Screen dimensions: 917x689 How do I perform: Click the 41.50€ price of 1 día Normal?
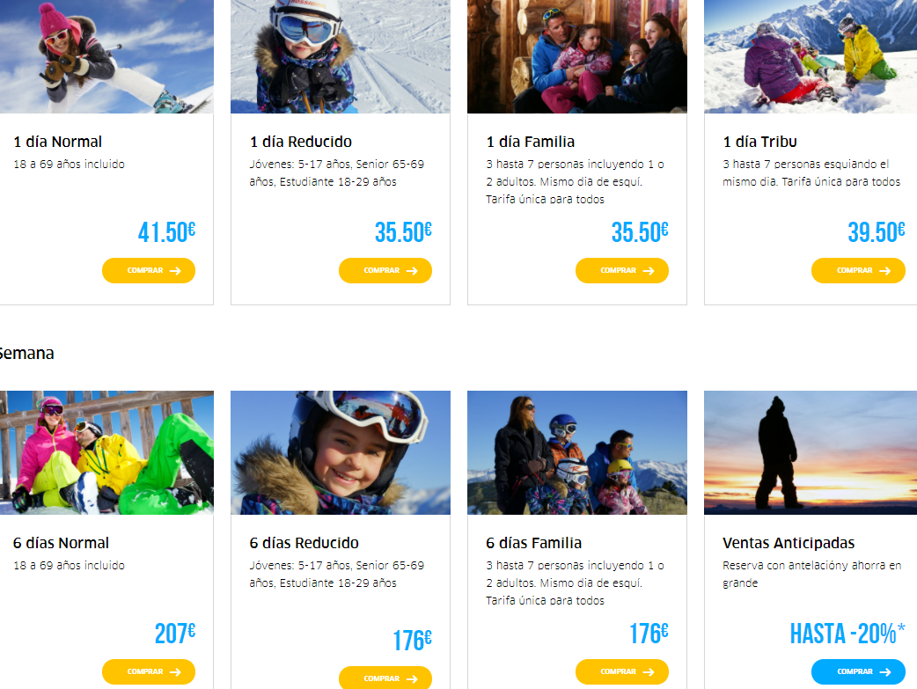[x=166, y=232]
